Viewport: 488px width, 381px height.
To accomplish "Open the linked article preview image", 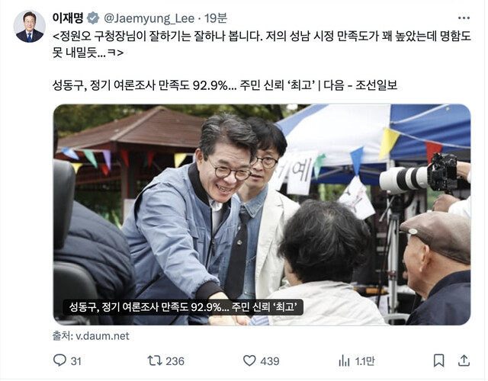I will point(262,215).
